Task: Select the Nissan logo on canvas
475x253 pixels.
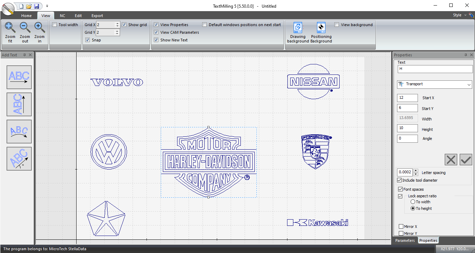Action: [313, 82]
